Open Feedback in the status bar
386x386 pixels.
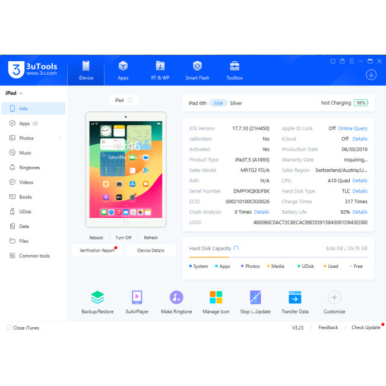(328, 327)
